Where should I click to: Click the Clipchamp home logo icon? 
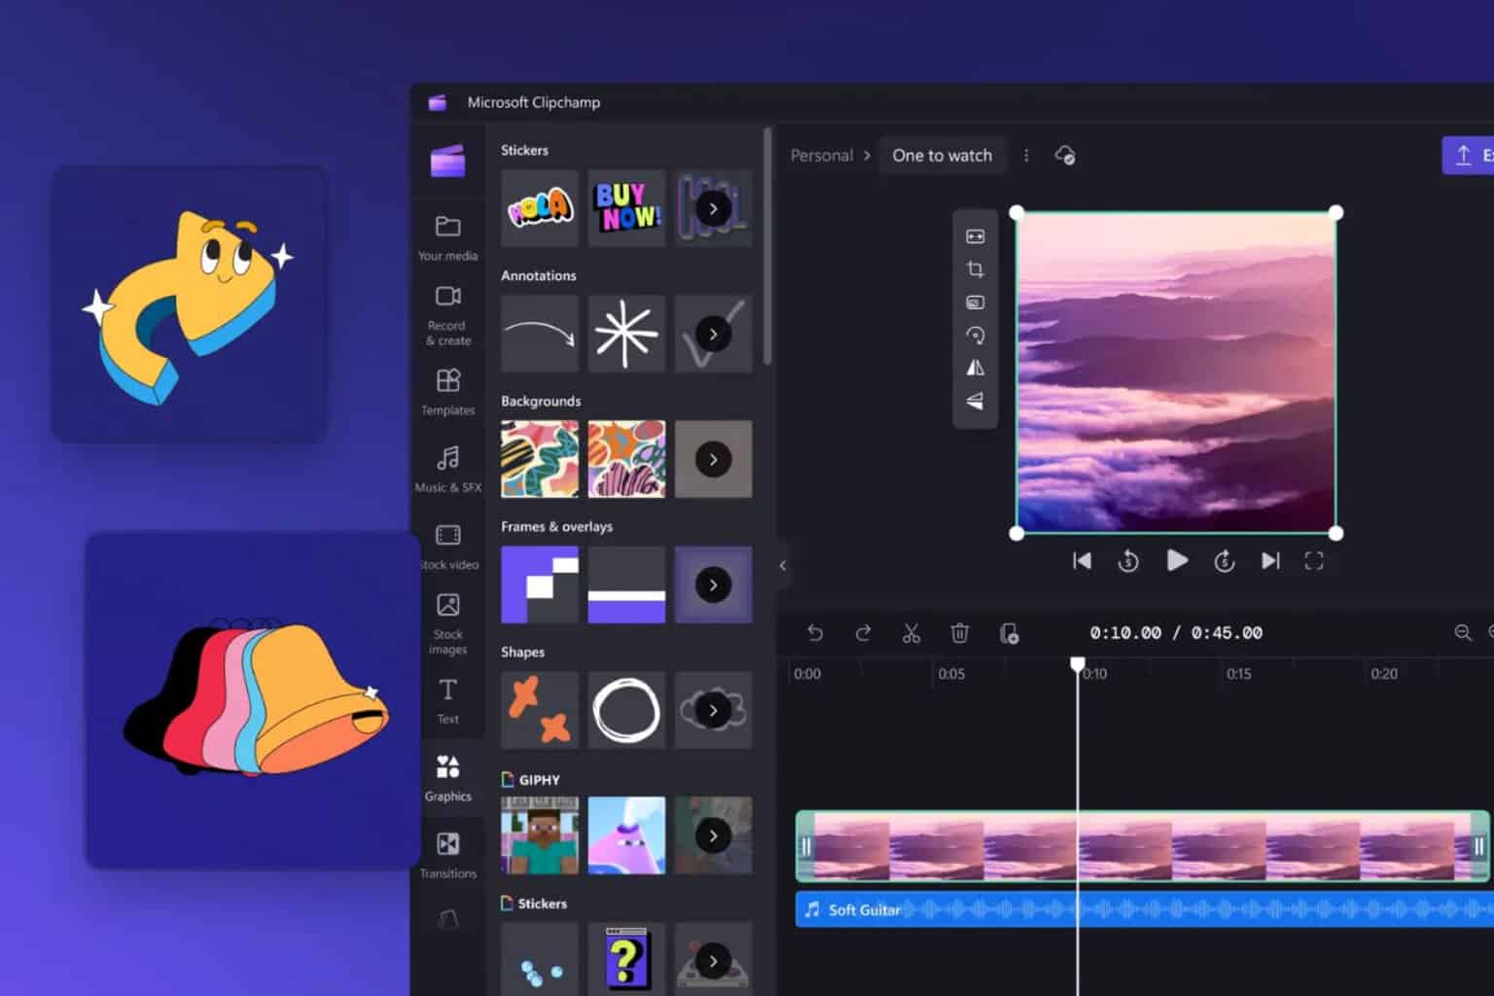coord(447,160)
